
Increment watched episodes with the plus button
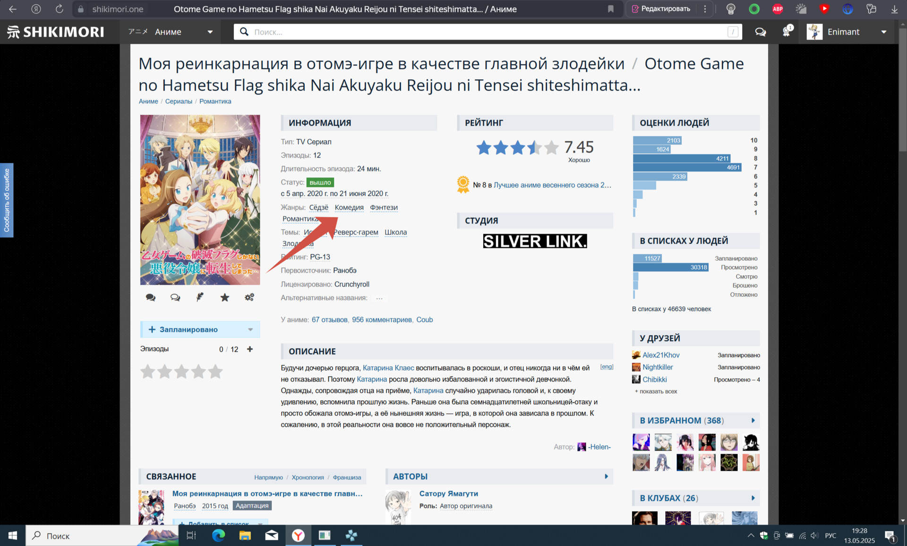(x=250, y=349)
